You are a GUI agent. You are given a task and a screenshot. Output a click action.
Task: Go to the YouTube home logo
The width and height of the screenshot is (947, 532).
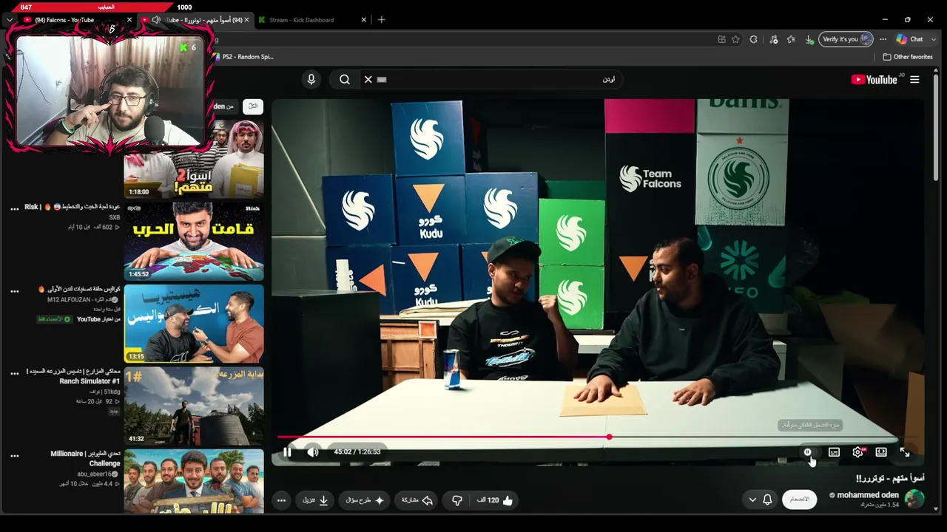[x=874, y=80]
